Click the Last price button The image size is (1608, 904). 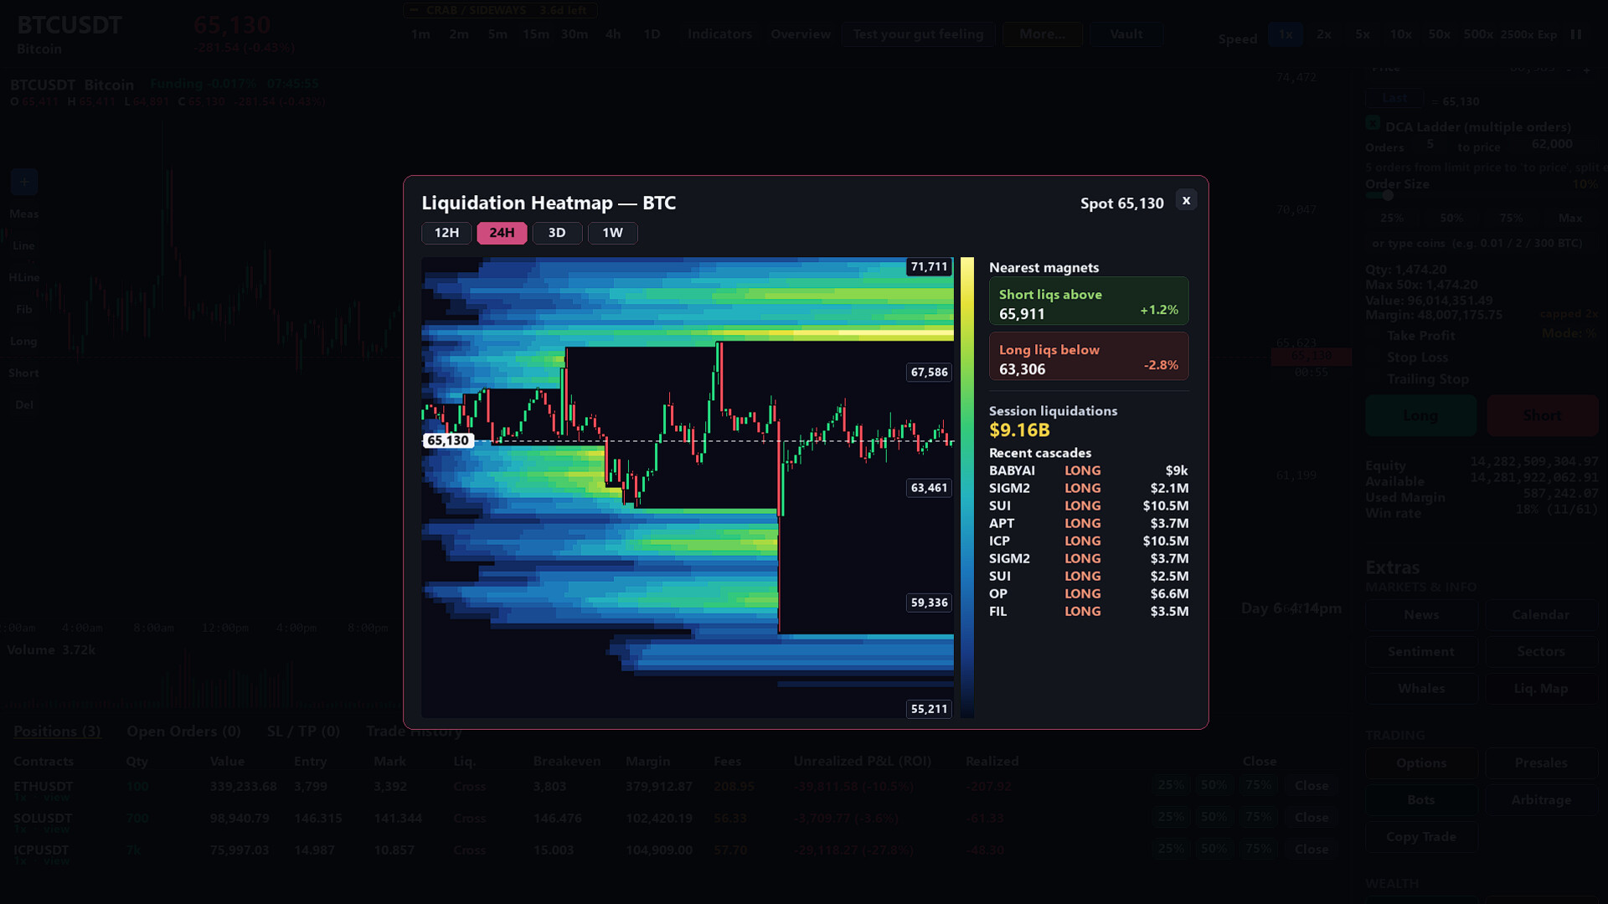point(1394,99)
